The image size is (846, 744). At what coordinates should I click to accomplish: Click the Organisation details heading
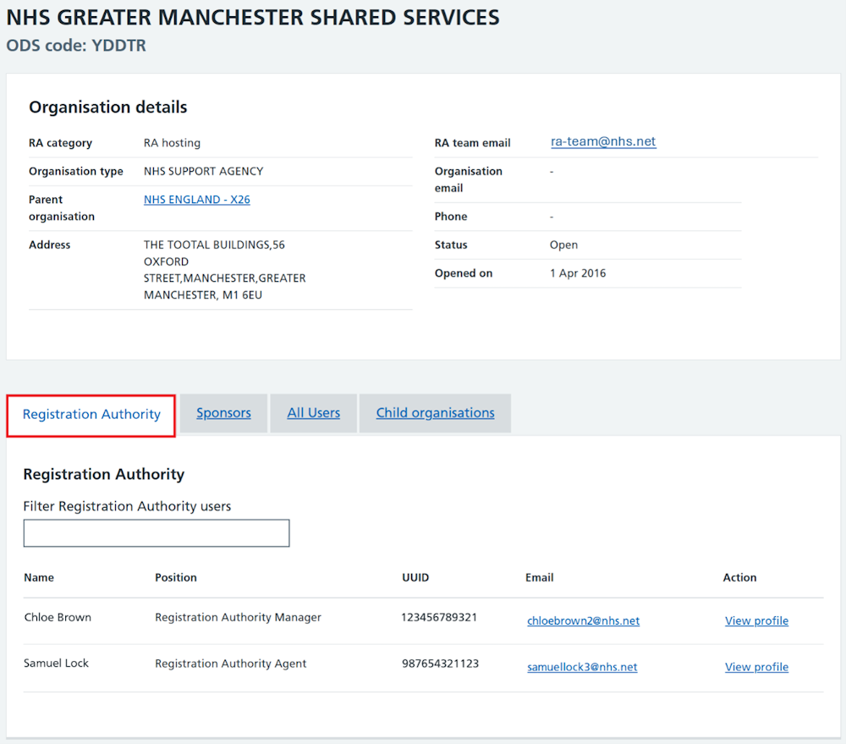click(108, 107)
